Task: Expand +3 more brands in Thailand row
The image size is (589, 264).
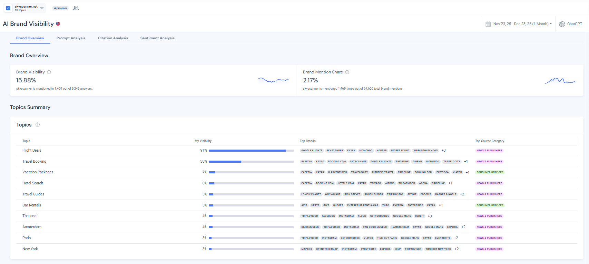Action: [430, 216]
